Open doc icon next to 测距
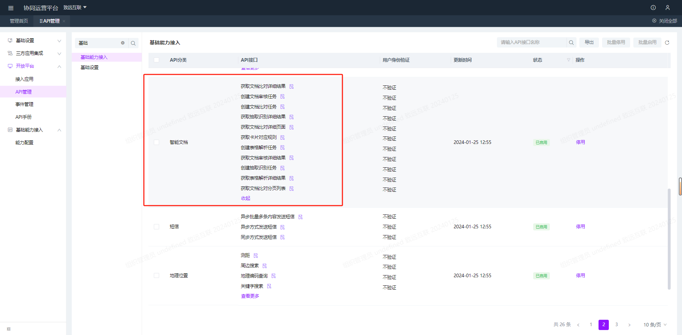This screenshot has height=335, width=682. [x=255, y=256]
